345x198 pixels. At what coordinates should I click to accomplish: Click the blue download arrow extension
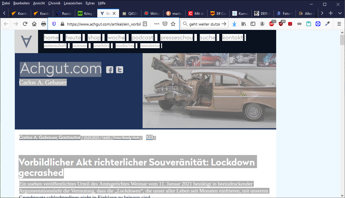click(x=318, y=24)
